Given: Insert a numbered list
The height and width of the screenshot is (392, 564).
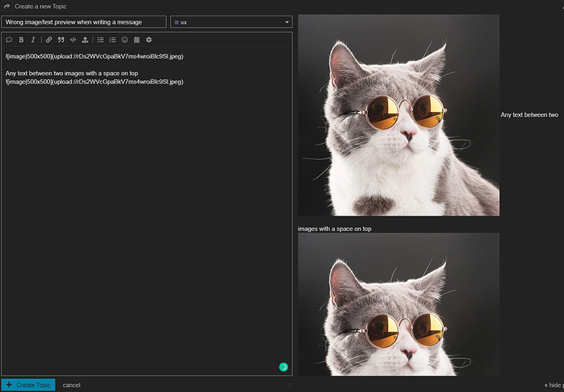Looking at the screenshot, I should 113,40.
